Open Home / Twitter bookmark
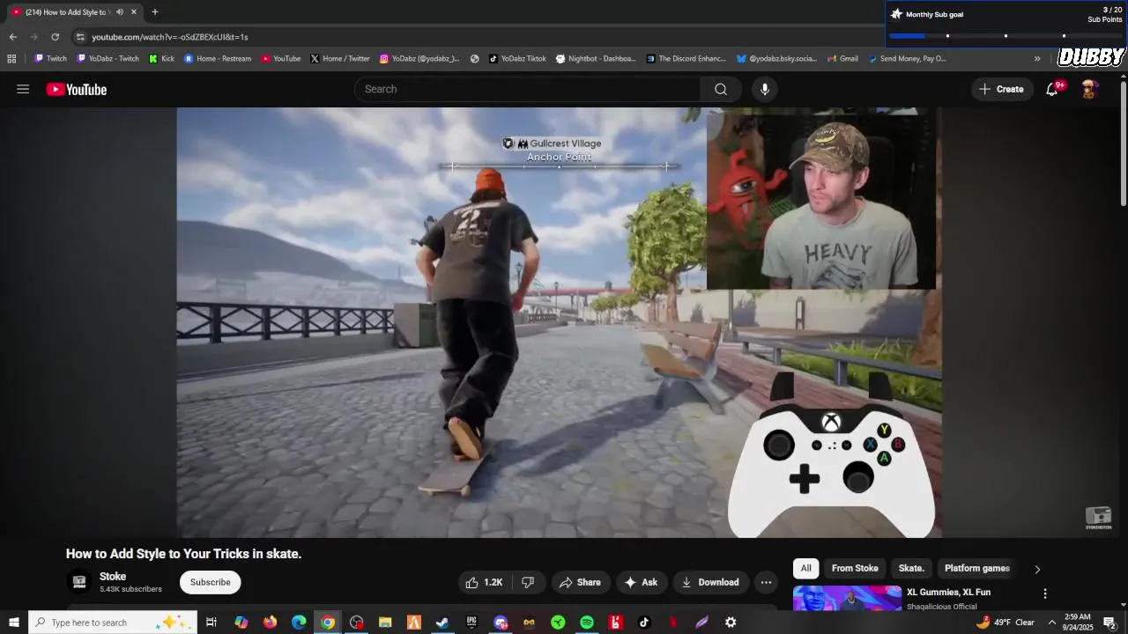Screen dimensions: 1128x634 [340, 59]
